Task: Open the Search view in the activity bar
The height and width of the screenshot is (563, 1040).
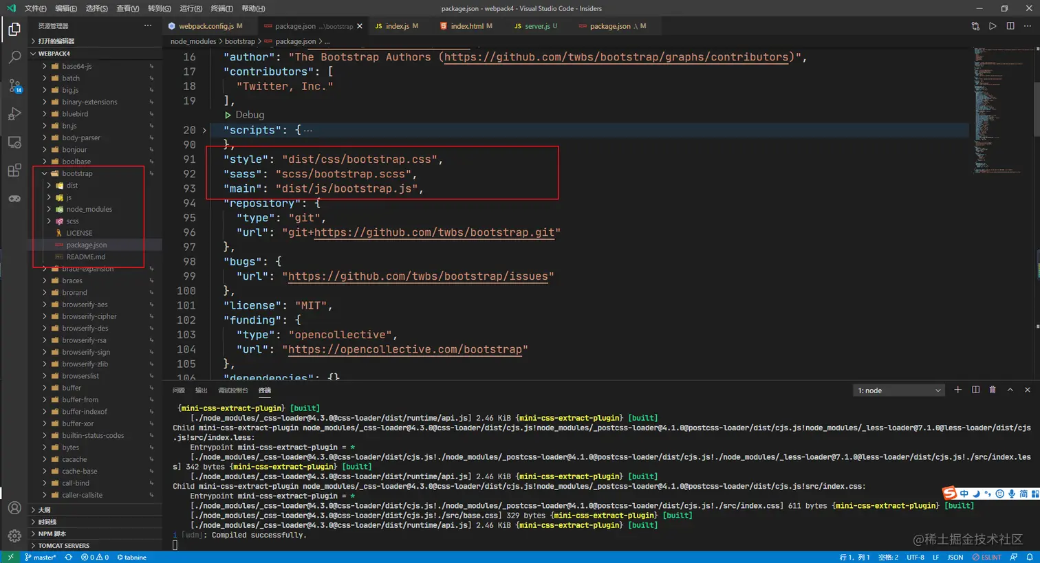Action: coord(14,58)
